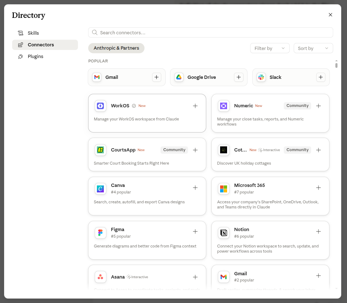The width and height of the screenshot is (347, 303).
Task: Add the Asana connector
Action: [x=195, y=277]
